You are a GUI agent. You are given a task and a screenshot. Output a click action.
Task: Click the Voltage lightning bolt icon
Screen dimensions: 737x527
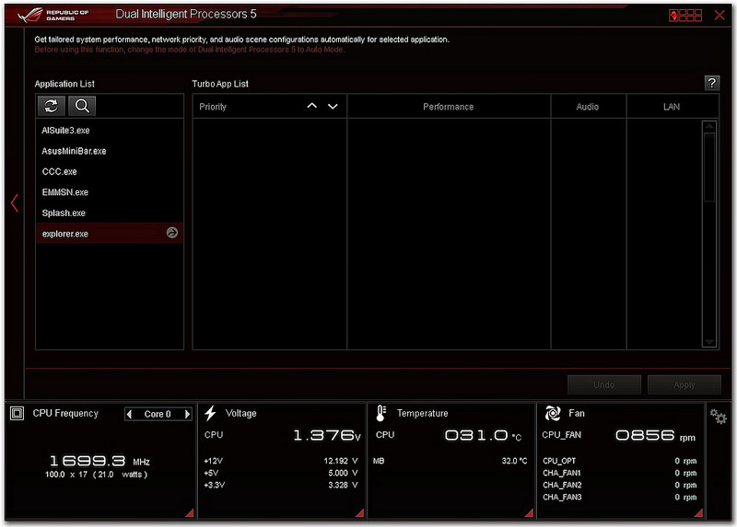coord(210,414)
